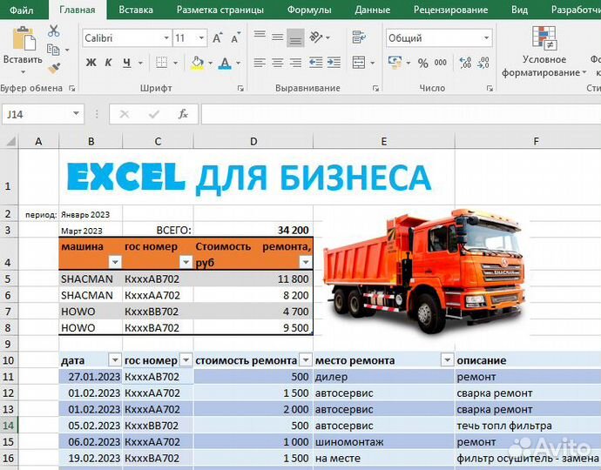Click the Copy icon

53,50
